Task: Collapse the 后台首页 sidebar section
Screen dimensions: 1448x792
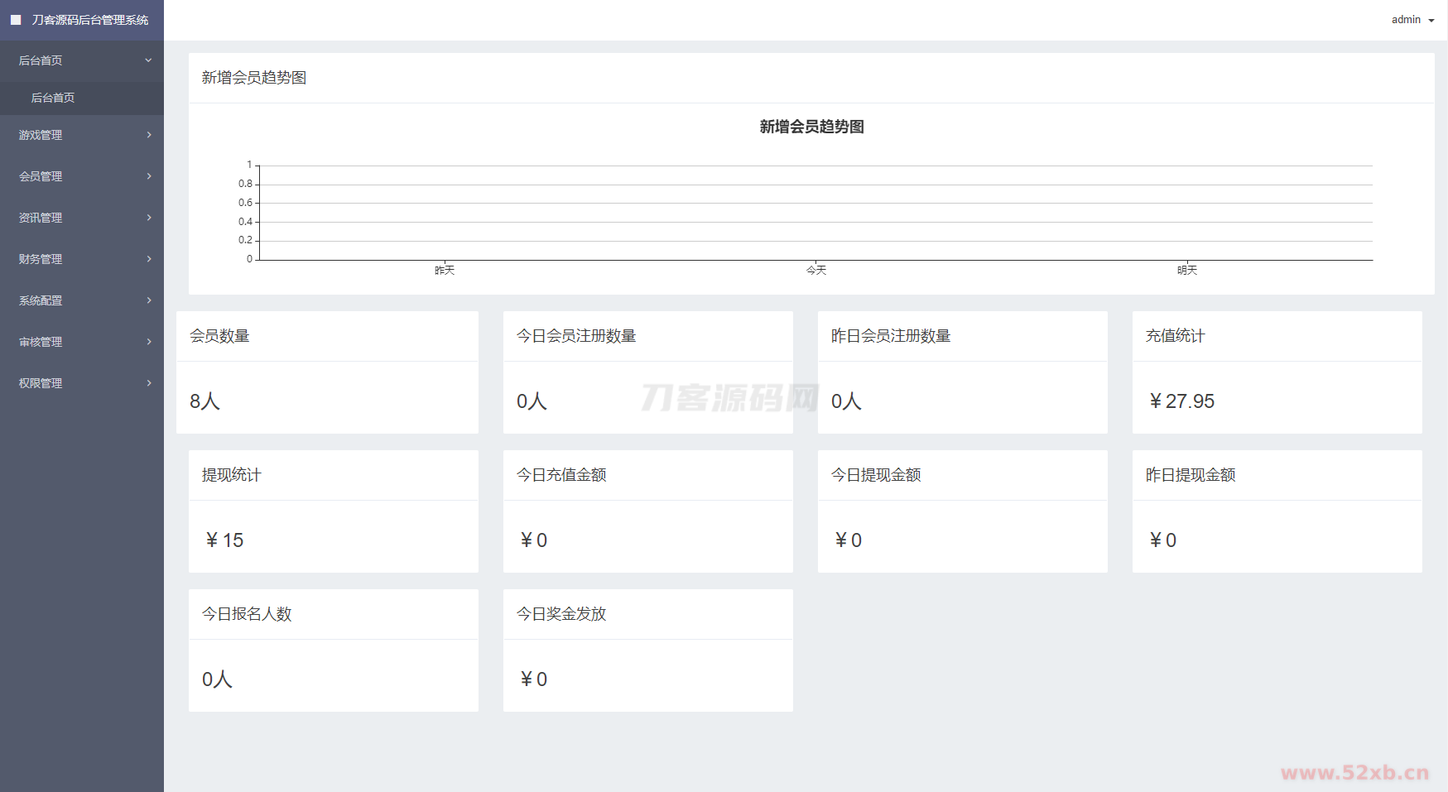Action: pos(148,60)
